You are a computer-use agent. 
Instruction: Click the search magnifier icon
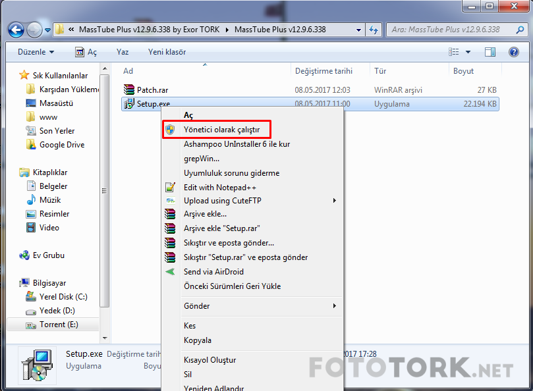click(x=520, y=30)
